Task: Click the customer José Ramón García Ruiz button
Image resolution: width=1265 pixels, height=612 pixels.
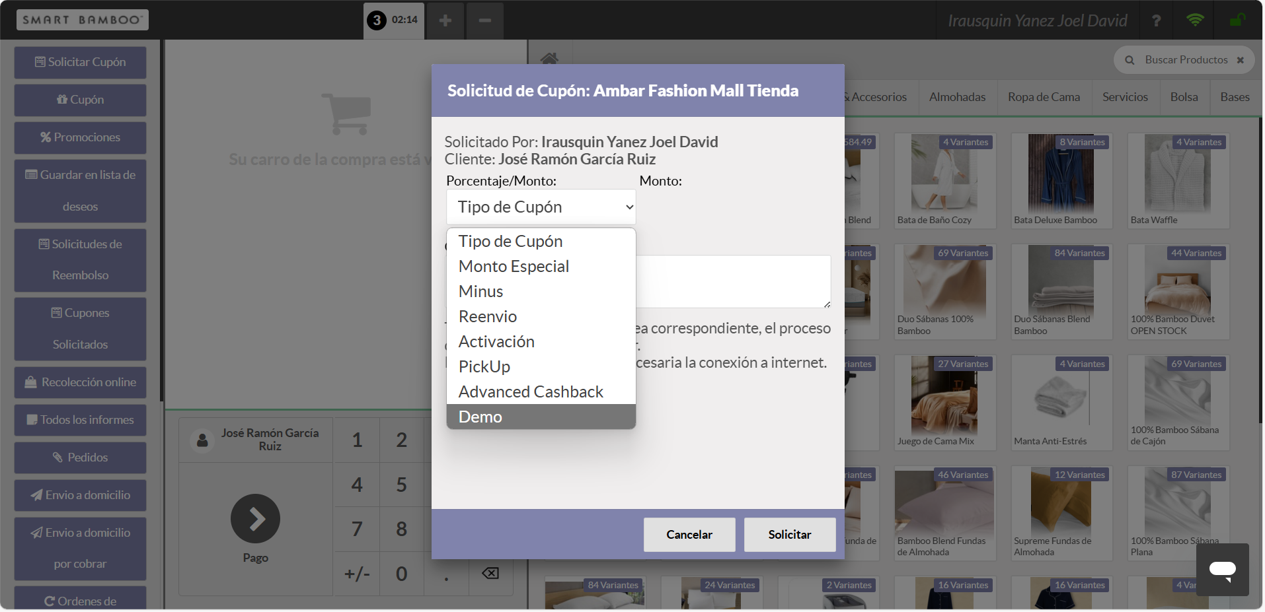Action: click(x=256, y=440)
